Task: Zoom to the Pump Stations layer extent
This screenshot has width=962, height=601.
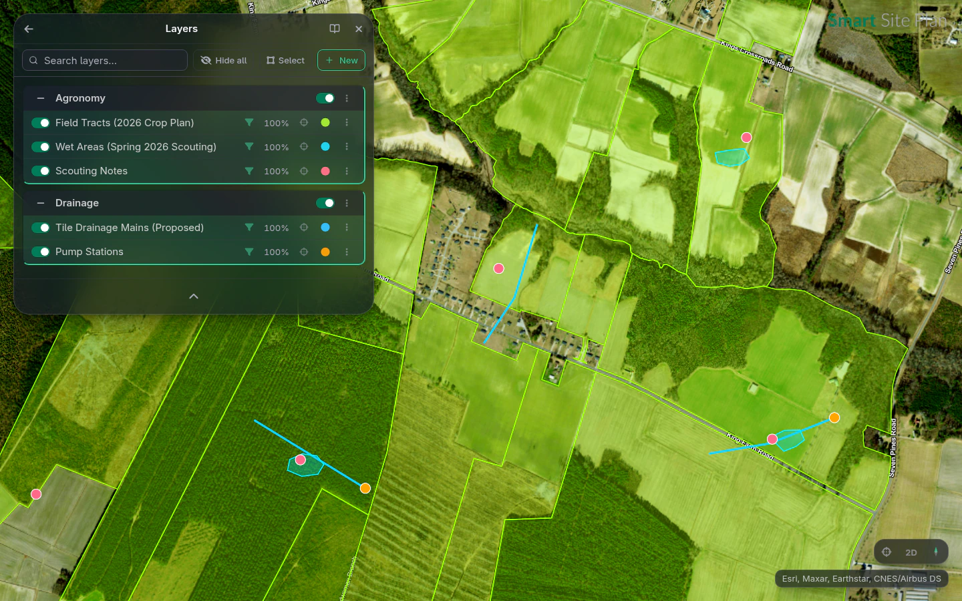Action: point(304,252)
